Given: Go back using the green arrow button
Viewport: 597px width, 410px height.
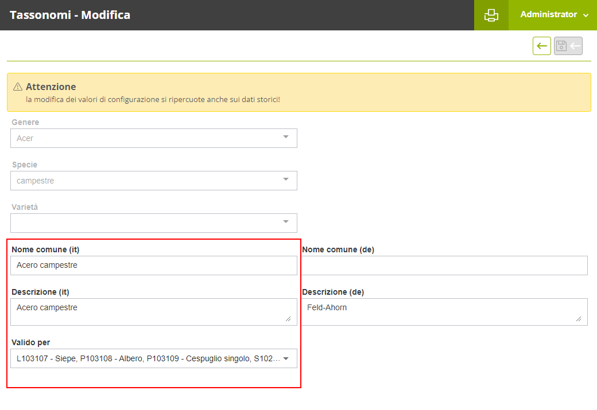Looking at the screenshot, I should pyautogui.click(x=541, y=46).
